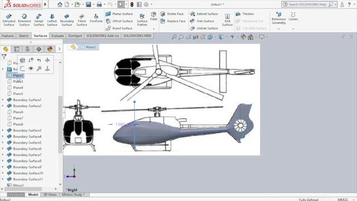Click the Untrim Surface command
This screenshot has width=357, height=201.
[204, 28]
